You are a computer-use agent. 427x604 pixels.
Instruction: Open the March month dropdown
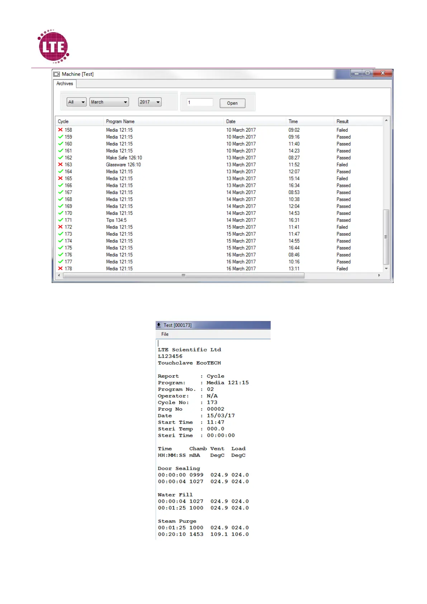coord(109,102)
